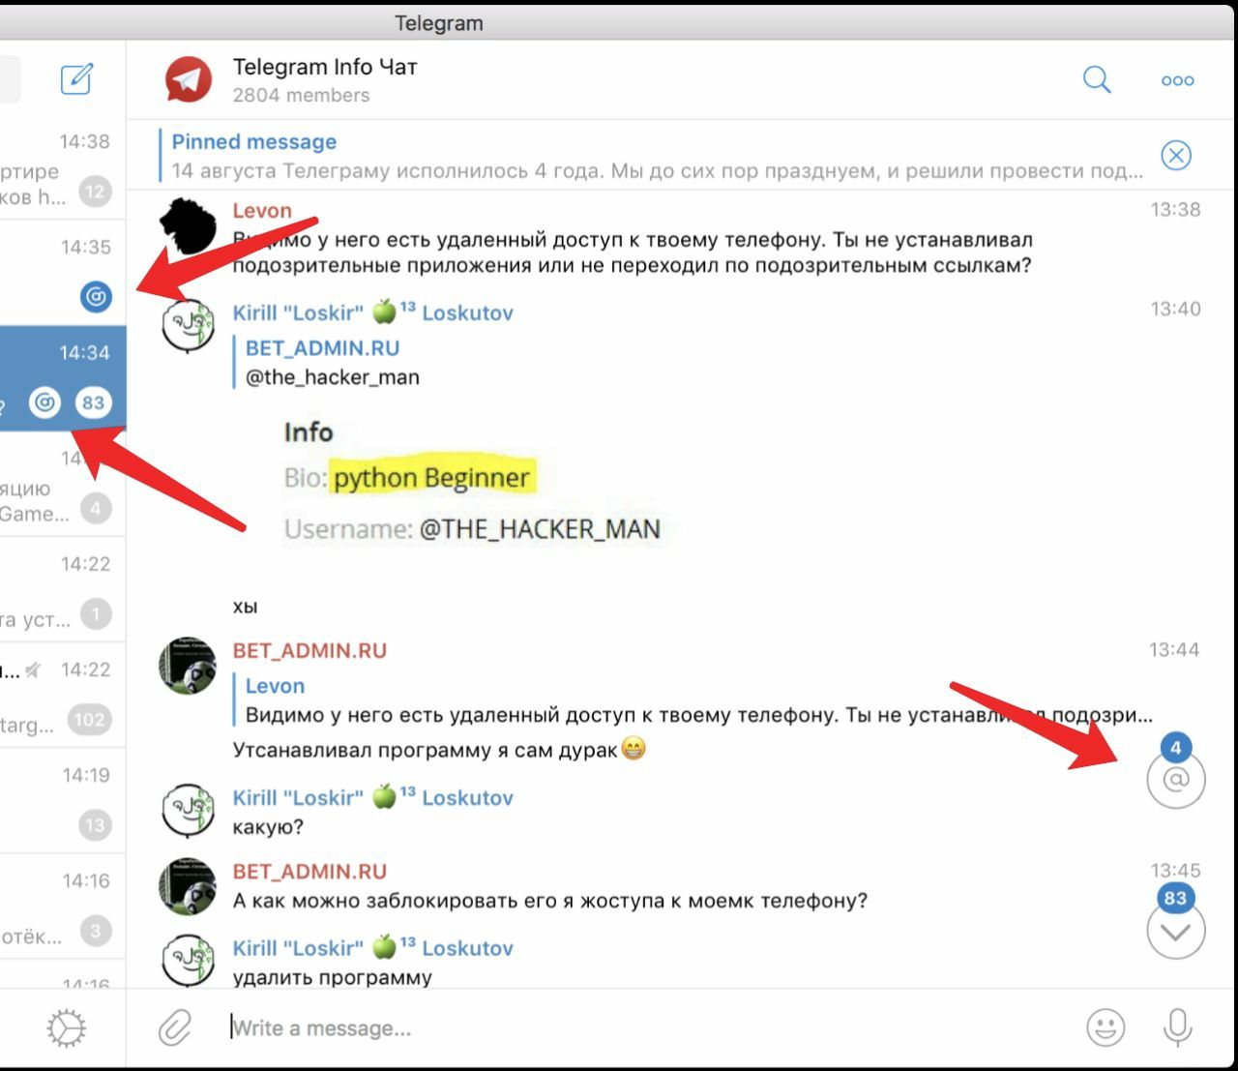Open sidebar chat ending 'Game...' with 4 unread
This screenshot has height=1071, width=1238.
pos(63,485)
